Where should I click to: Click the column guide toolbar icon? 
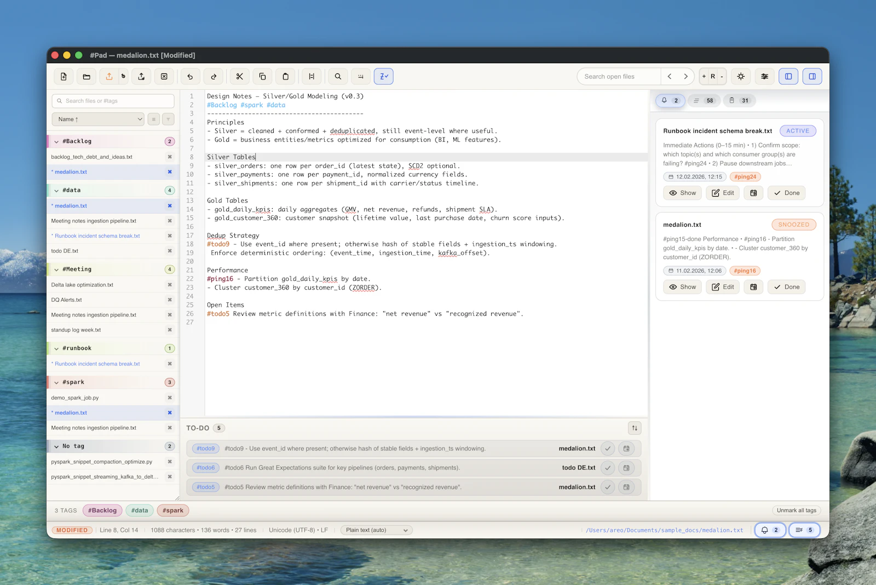coord(312,77)
